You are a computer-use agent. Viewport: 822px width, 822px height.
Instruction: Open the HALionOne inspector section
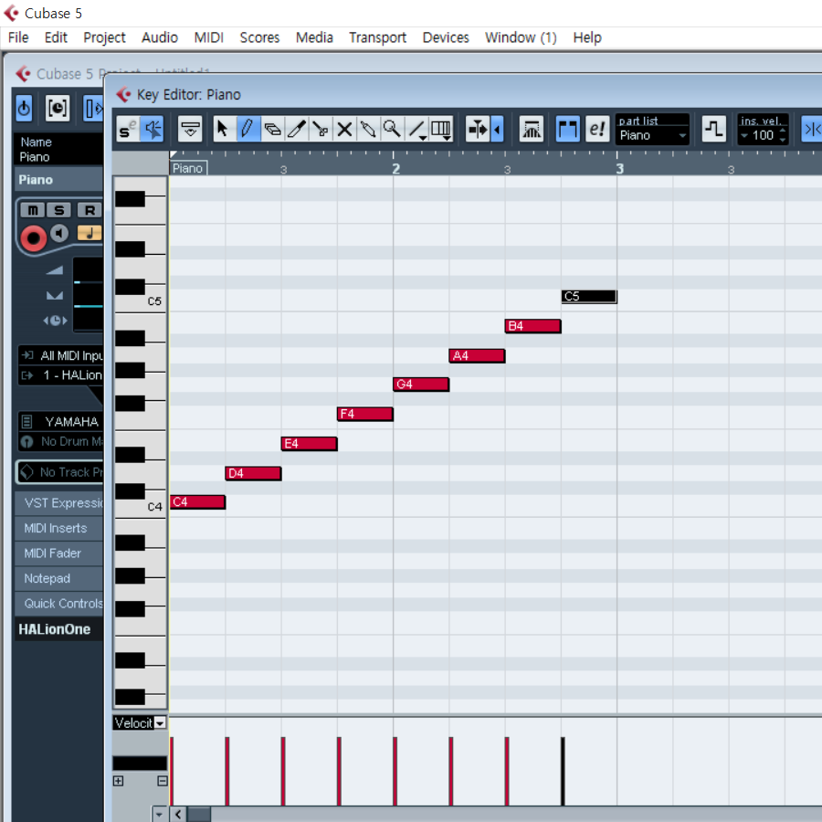click(x=59, y=629)
